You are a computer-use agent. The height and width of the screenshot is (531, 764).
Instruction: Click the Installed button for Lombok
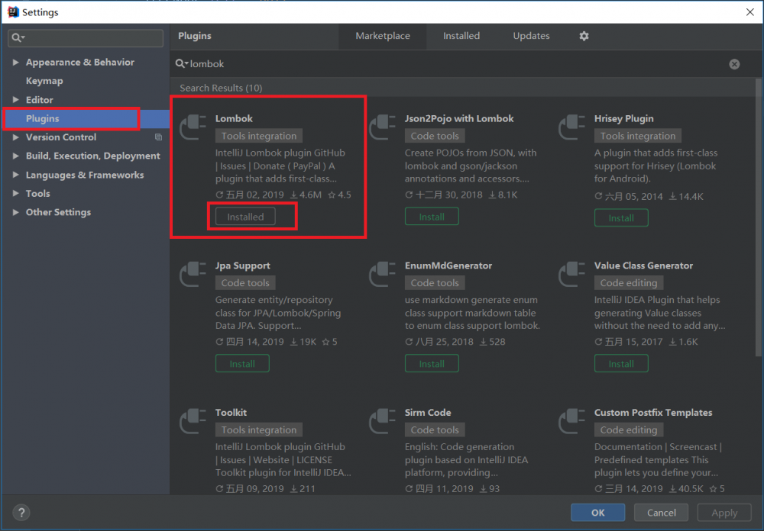245,217
